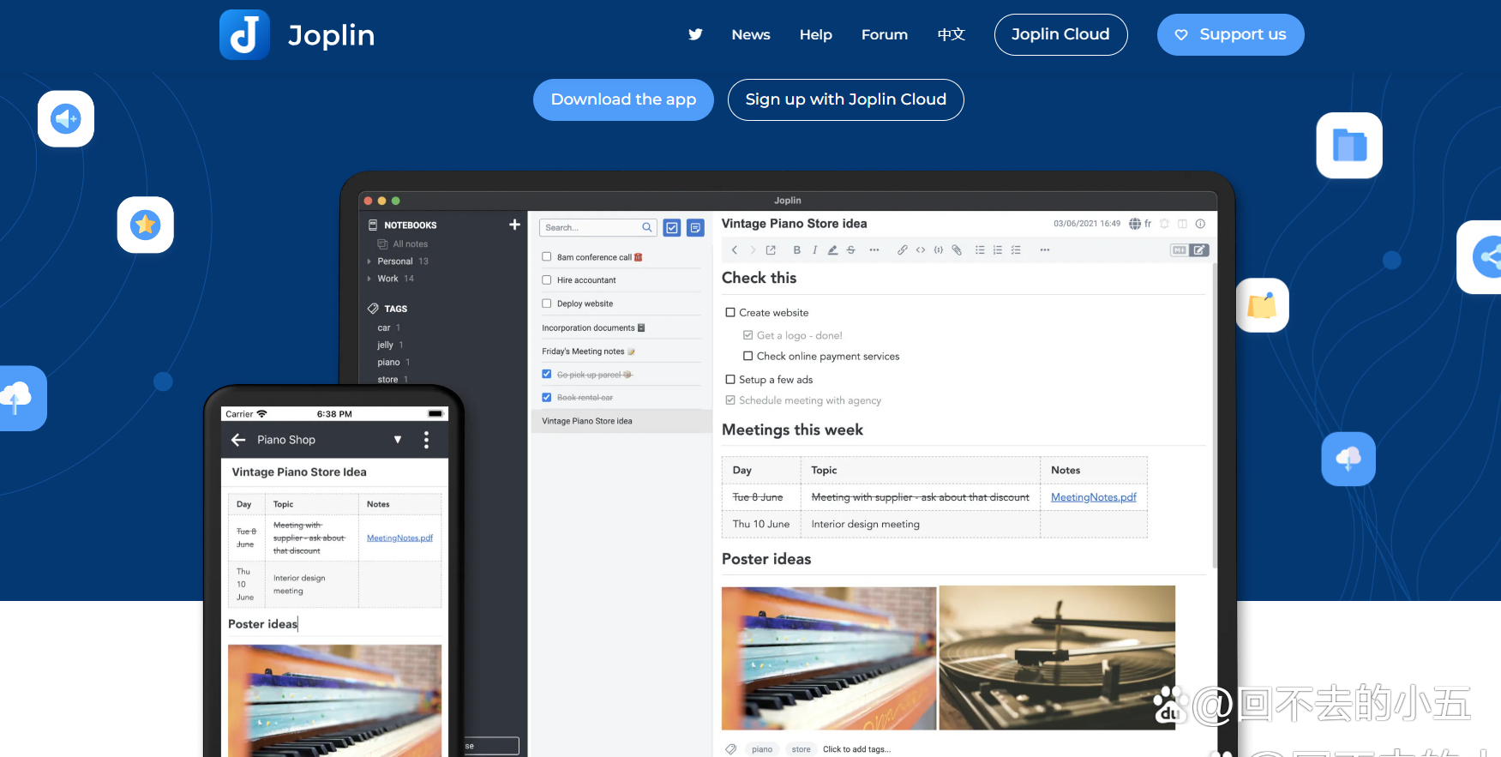Check the '8am conference call' to-do box

[547, 256]
